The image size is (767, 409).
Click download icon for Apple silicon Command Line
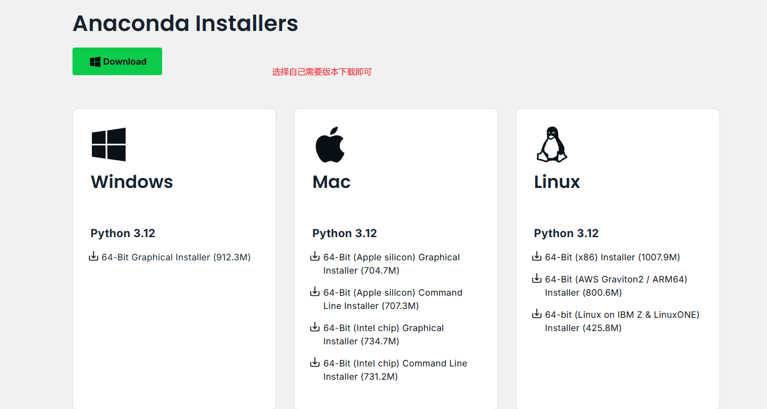coord(315,292)
